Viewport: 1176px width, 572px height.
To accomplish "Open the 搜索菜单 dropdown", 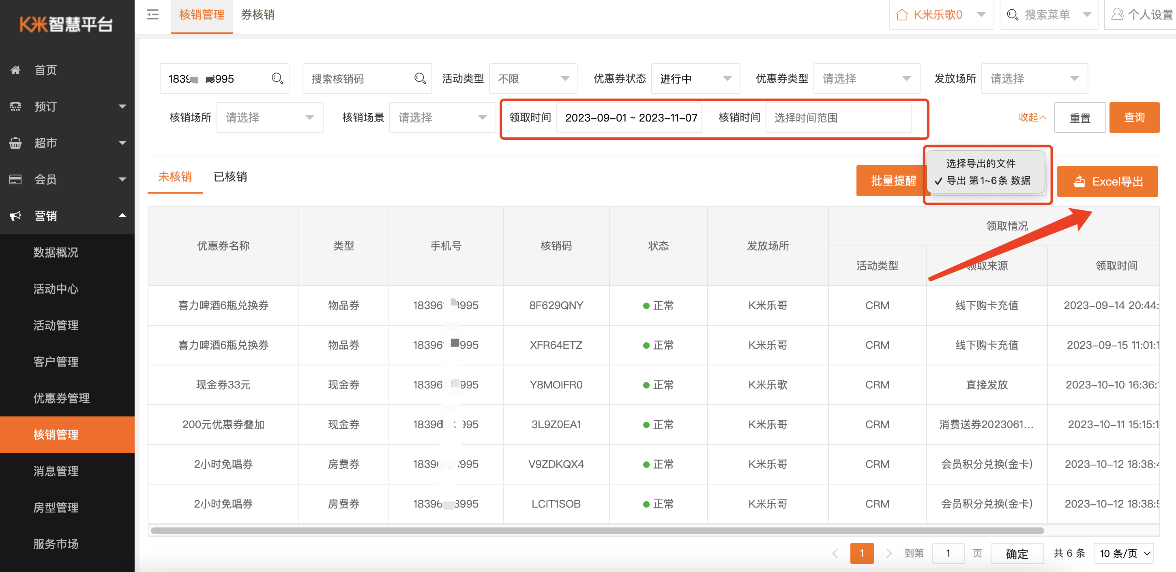I will [x=1048, y=15].
